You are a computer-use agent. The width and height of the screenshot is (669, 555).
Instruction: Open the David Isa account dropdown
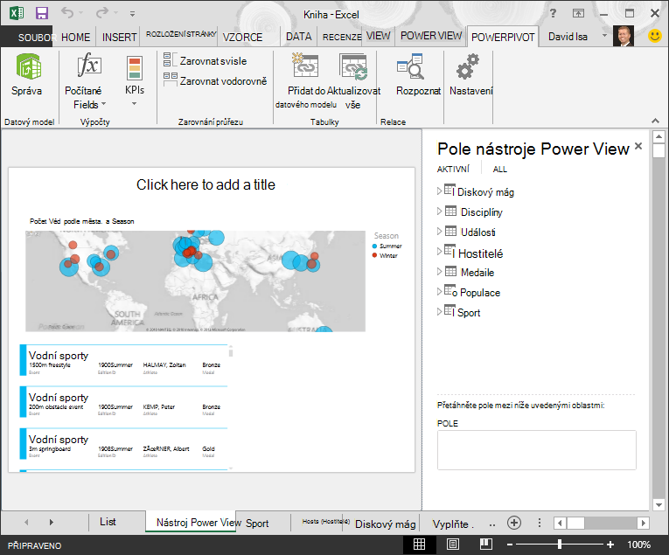(x=604, y=35)
